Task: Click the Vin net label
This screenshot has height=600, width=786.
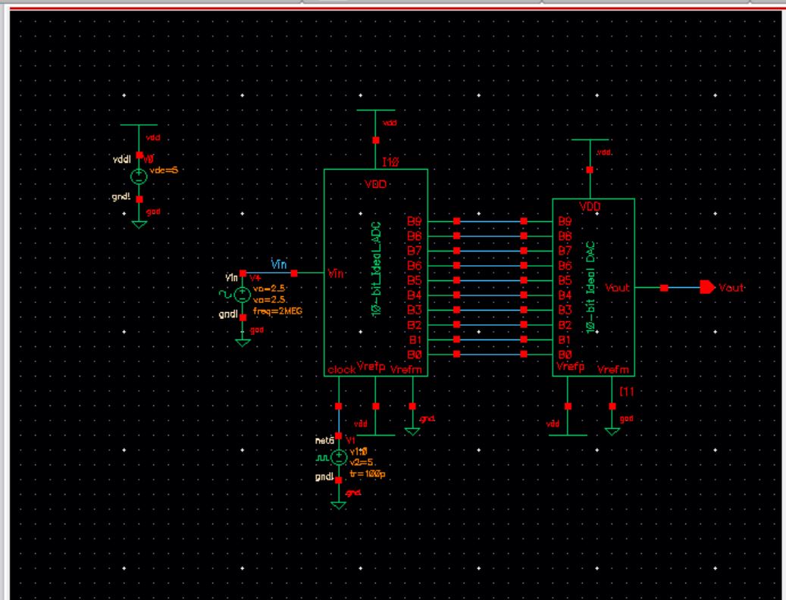Action: pos(278,265)
